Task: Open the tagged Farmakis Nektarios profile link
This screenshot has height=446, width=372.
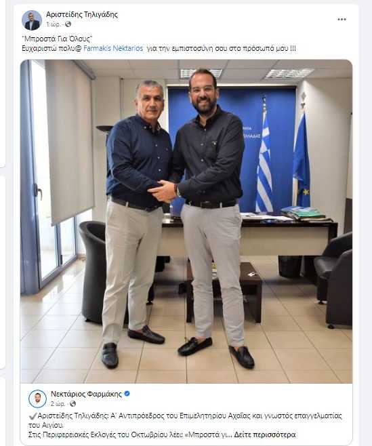Action: (113, 48)
